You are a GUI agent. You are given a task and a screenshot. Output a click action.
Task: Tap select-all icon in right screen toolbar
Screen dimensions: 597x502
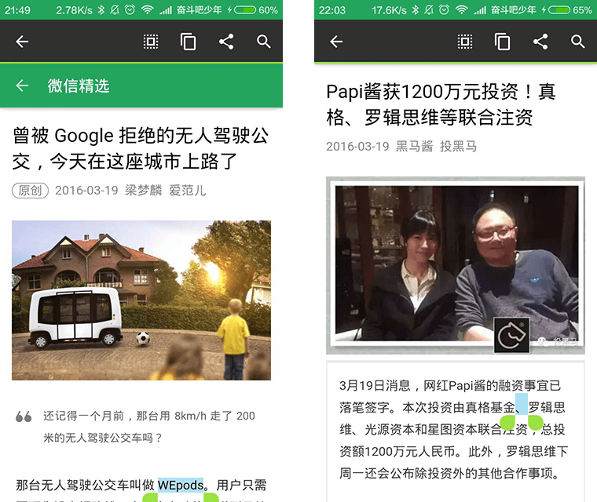[x=464, y=42]
